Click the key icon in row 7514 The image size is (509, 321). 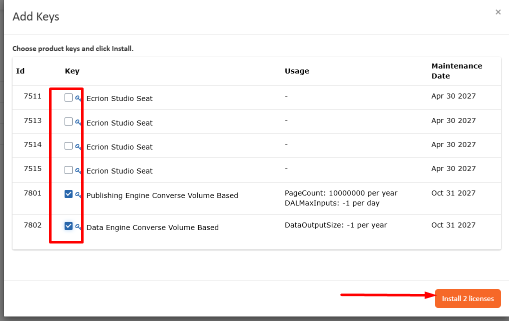pos(78,147)
